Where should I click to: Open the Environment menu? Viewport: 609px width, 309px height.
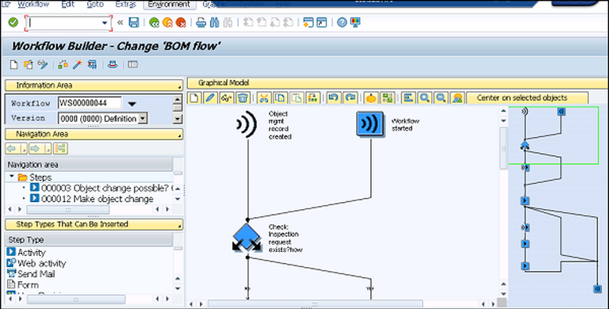tap(169, 5)
